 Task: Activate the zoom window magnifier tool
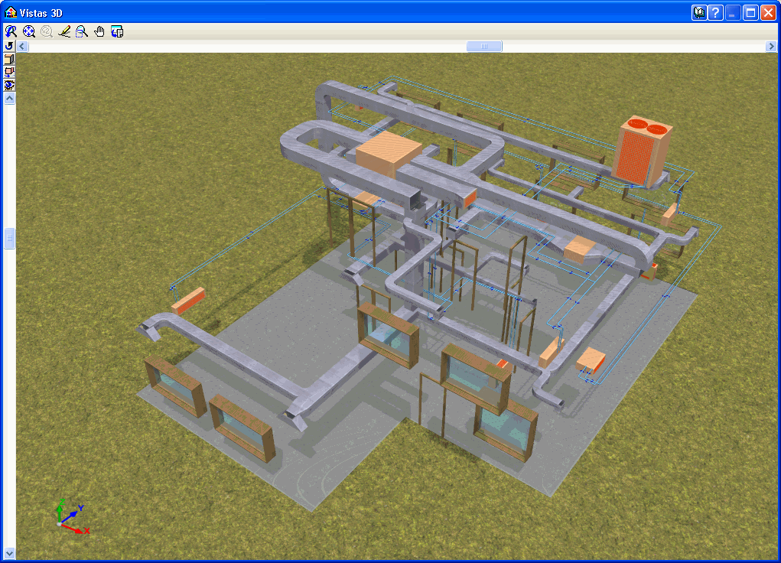tap(82, 31)
